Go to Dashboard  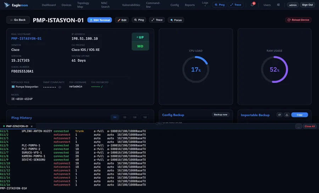[x=49, y=5]
